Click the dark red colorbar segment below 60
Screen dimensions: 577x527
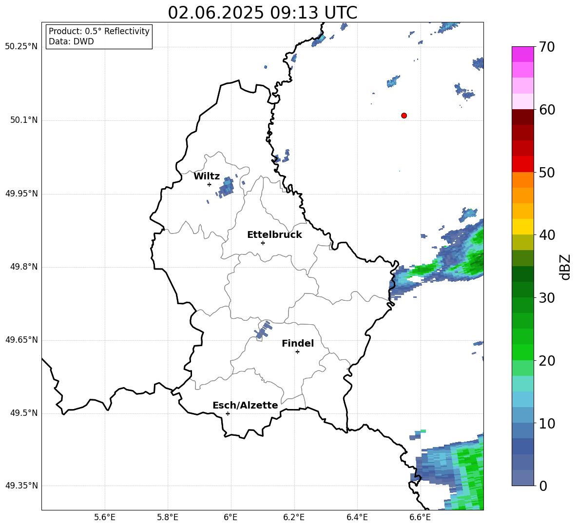click(x=522, y=117)
